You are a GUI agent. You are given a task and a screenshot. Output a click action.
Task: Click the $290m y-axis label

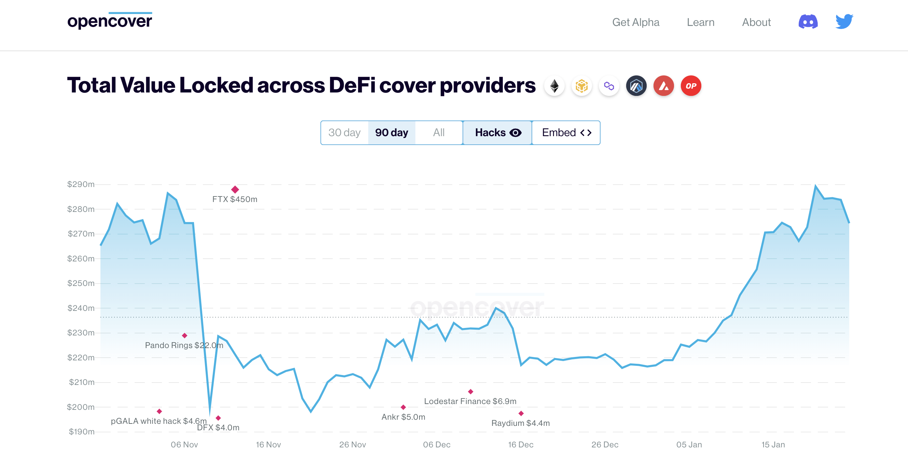[x=81, y=184]
